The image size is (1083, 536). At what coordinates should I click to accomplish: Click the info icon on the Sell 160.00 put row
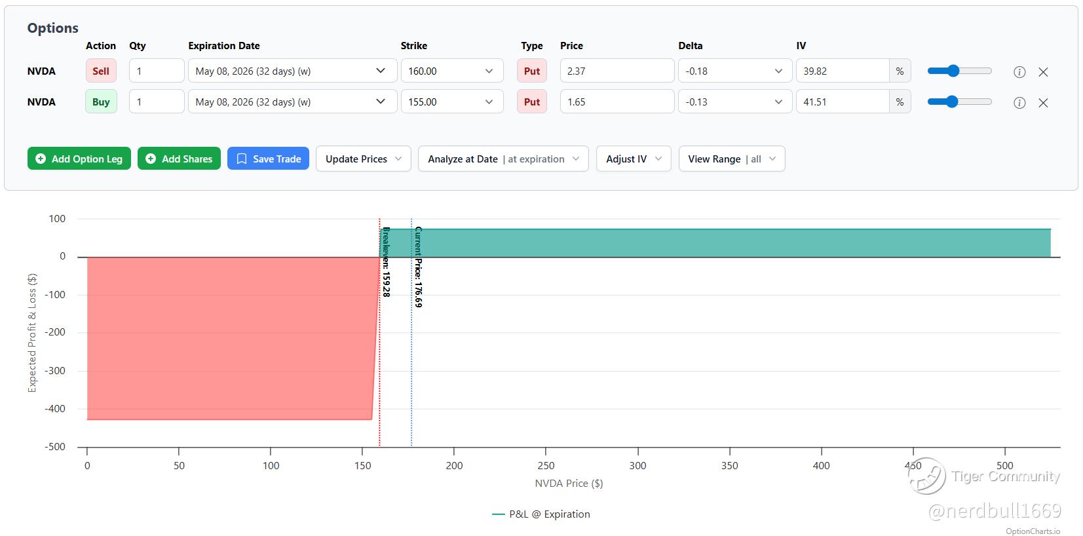pos(1019,72)
